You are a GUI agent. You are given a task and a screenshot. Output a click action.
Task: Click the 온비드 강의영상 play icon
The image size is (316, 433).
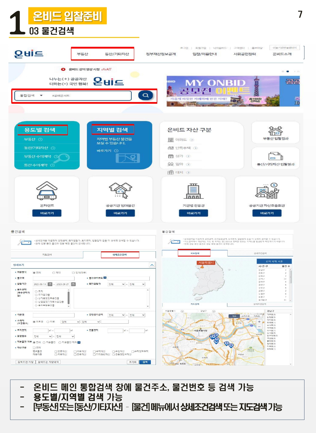[x=63, y=69]
